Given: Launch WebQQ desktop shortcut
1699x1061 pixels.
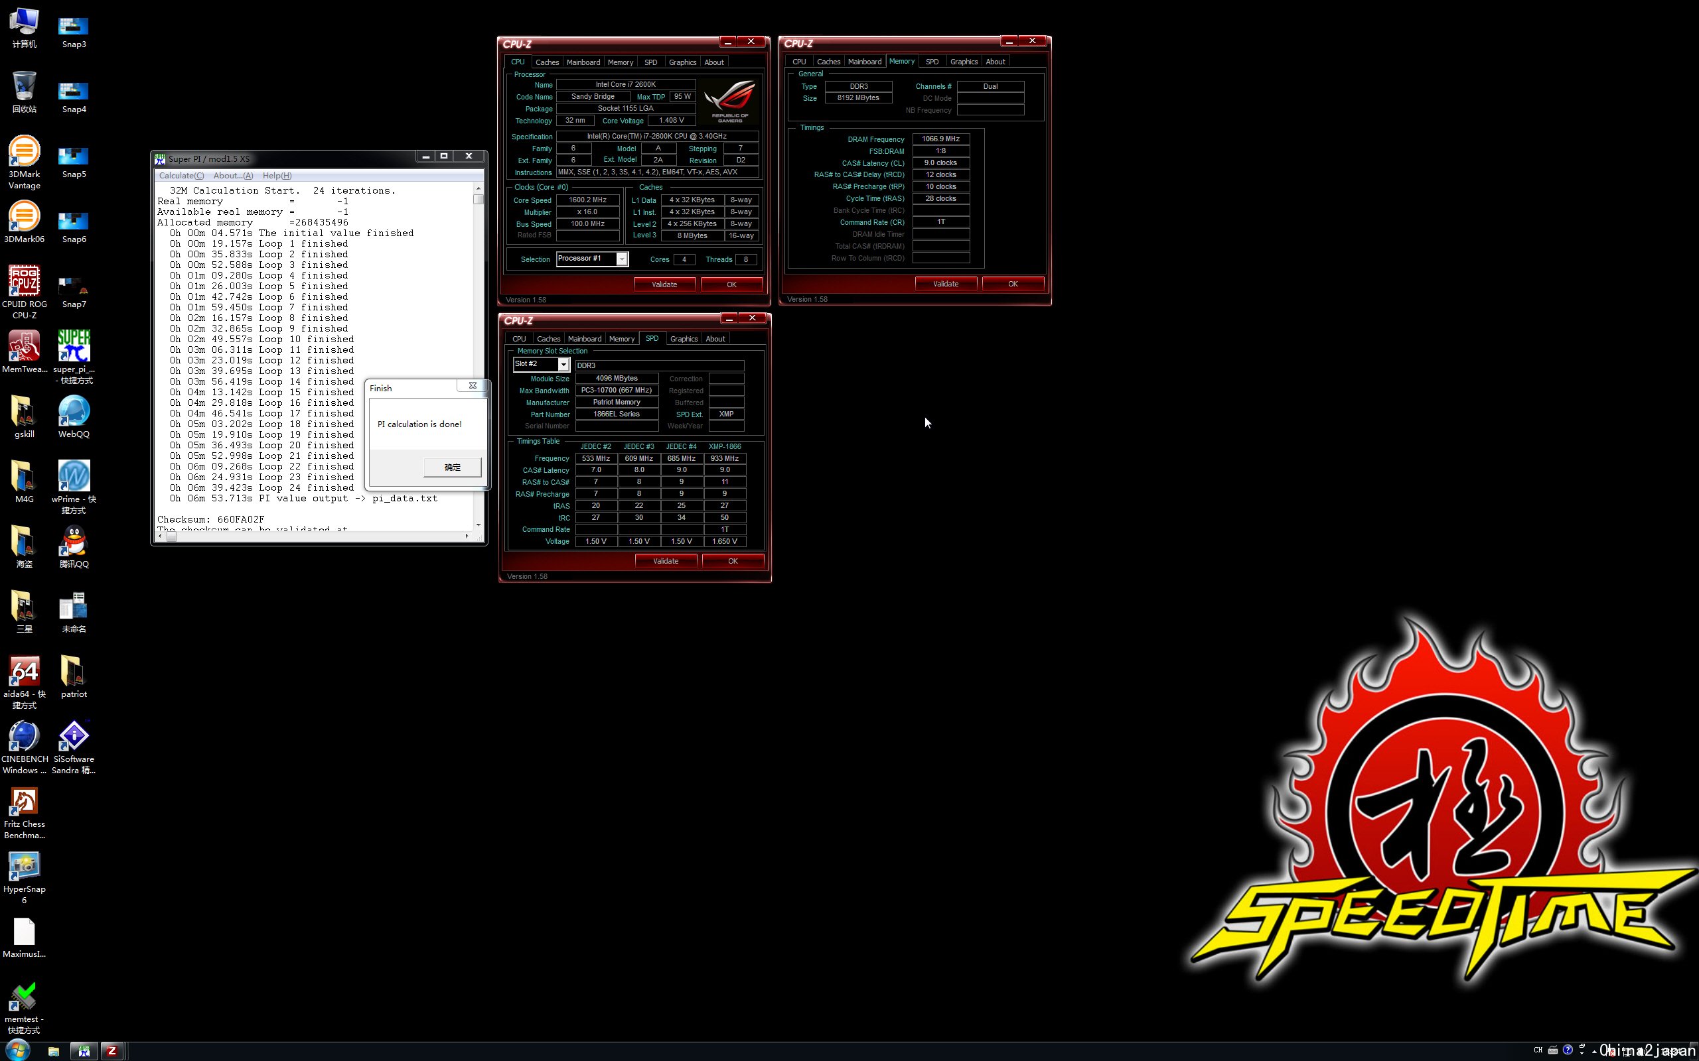Looking at the screenshot, I should pos(74,417).
